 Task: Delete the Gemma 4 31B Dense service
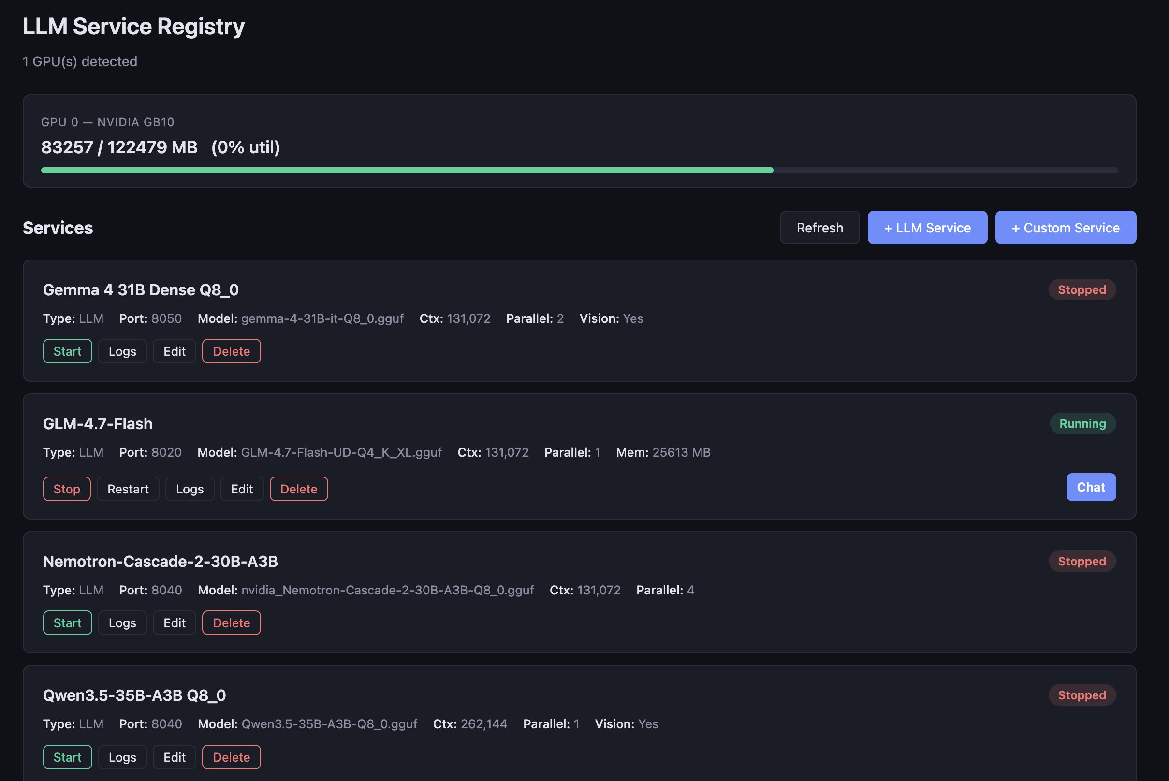click(231, 351)
